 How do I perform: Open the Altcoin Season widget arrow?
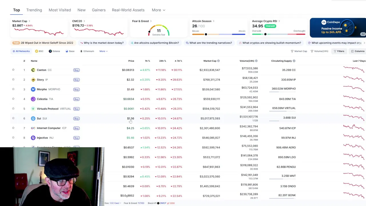point(213,21)
